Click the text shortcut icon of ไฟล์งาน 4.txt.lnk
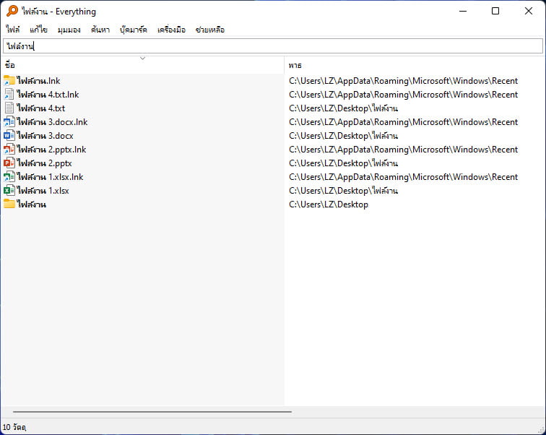This screenshot has height=435, width=546. (9, 95)
